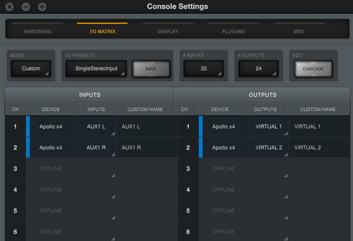Click the minus zoom icon in title bar
Image resolution: width=353 pixels, height=241 pixels.
pyautogui.click(x=26, y=7)
